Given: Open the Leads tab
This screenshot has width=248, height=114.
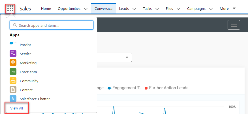Looking at the screenshot, I should (124, 9).
